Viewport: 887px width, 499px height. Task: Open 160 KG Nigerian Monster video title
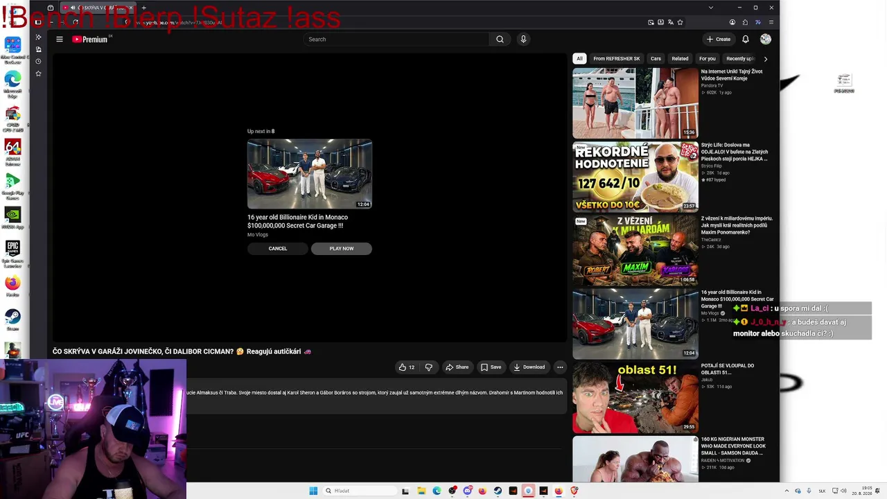(x=734, y=446)
